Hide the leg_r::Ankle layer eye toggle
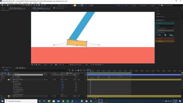 [x=1, y=80]
